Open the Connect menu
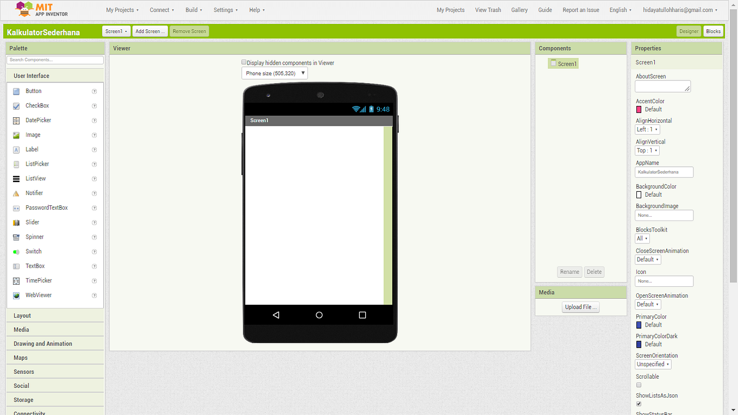The image size is (738, 415). [161, 10]
